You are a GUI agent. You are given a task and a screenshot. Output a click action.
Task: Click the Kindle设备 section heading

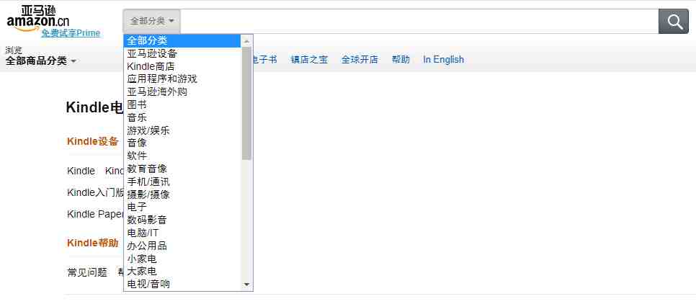93,141
